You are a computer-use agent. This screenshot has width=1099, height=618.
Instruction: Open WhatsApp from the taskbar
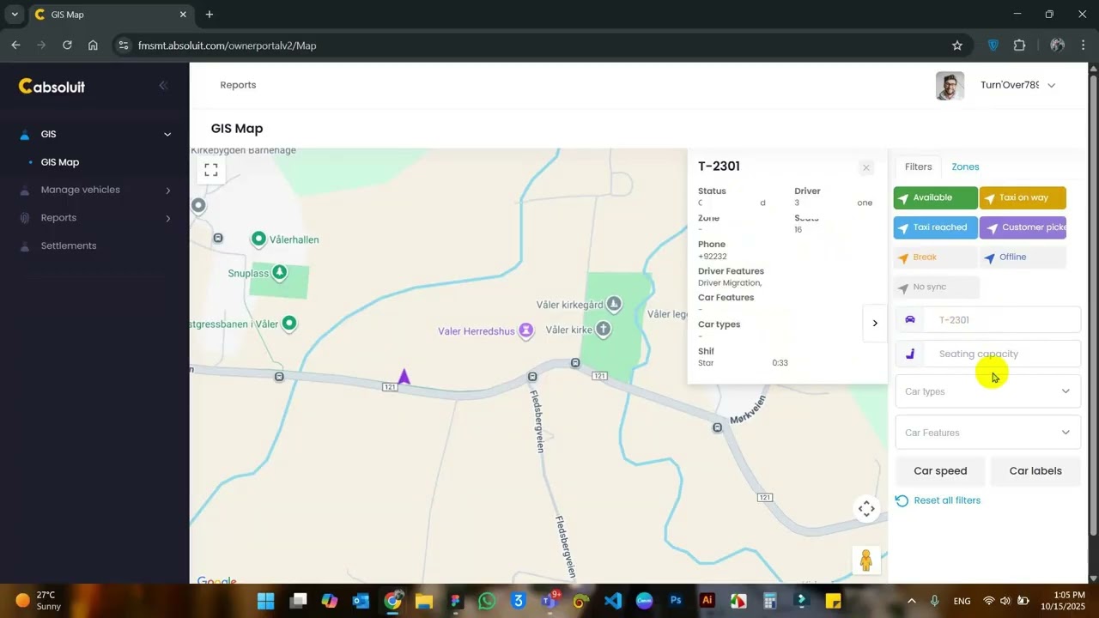(488, 601)
